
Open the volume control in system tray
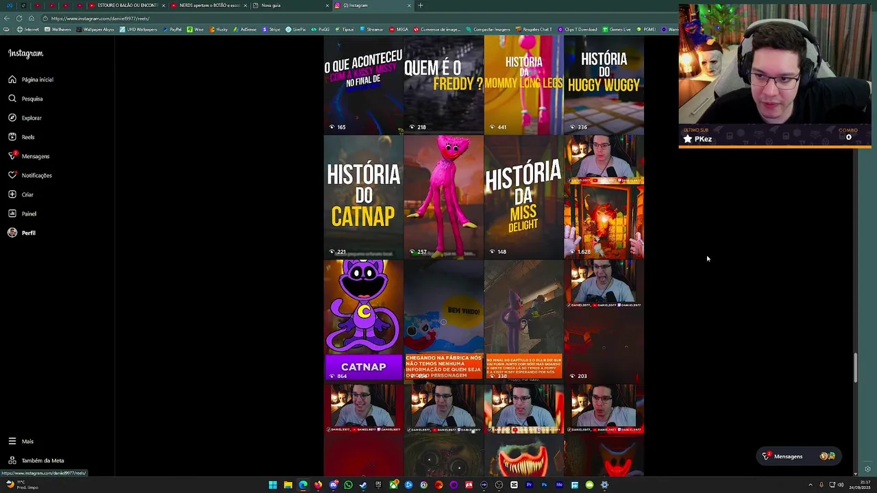coord(841,485)
